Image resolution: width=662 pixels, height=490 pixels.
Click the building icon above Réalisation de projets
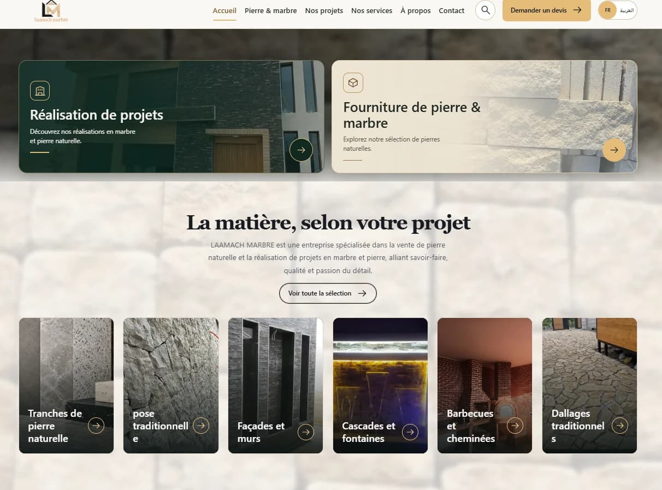(x=40, y=91)
